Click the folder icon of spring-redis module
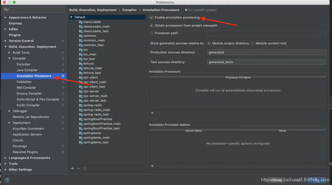The width and height of the screenshot is (332, 185). coord(81,105)
